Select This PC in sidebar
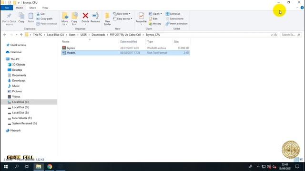 (x=15, y=59)
